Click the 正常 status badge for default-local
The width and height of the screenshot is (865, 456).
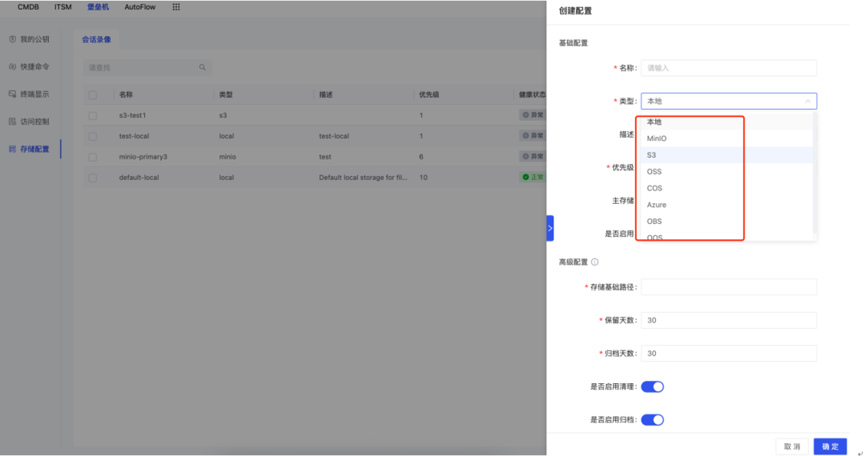point(533,178)
